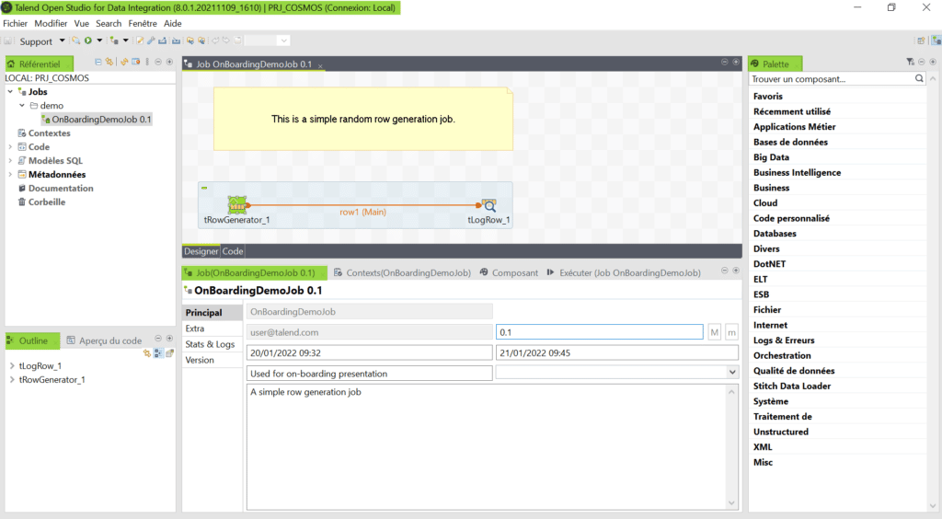
Task: Switch to Aperçu du code tab
Action: [x=104, y=340]
